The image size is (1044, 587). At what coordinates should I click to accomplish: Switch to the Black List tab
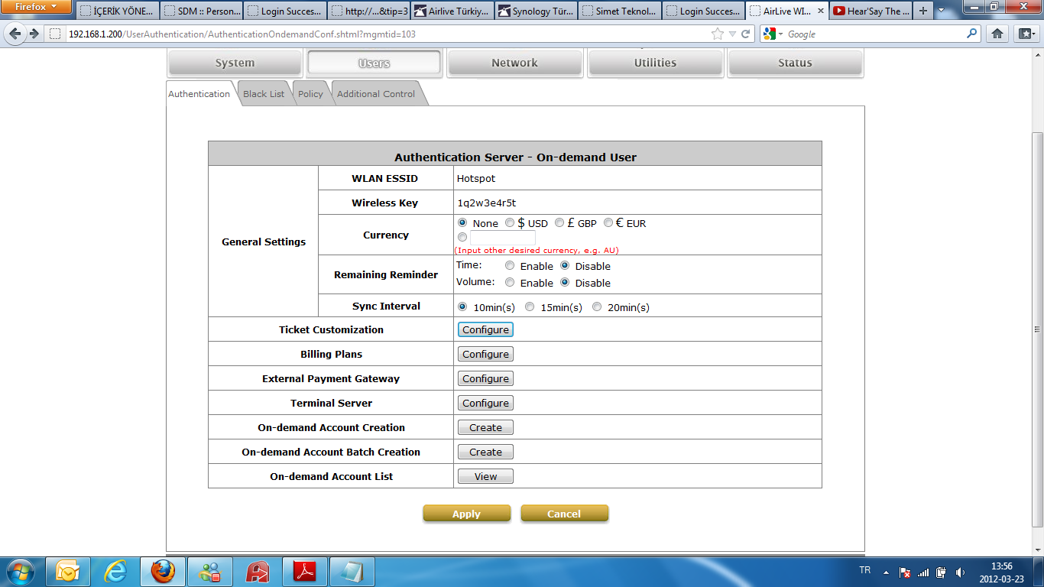pos(264,94)
